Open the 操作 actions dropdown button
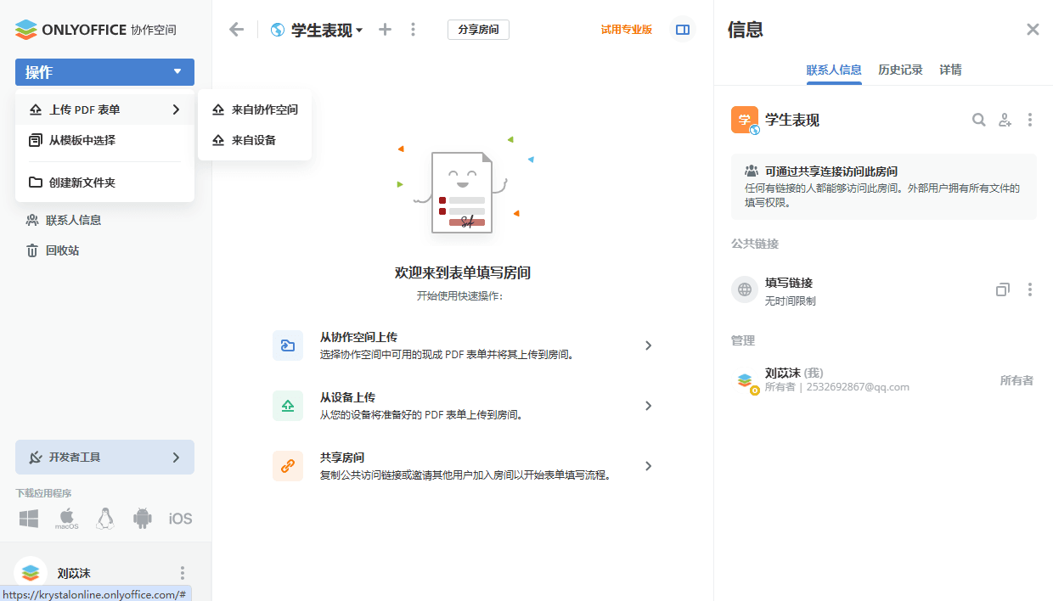This screenshot has height=601, width=1053. pyautogui.click(x=104, y=72)
